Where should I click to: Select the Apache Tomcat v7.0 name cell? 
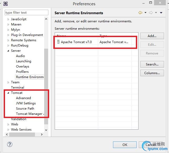tap(76, 42)
